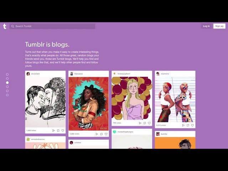Like the miametro post with heart icon
This screenshot has width=228, height=171.
coord(192,125)
